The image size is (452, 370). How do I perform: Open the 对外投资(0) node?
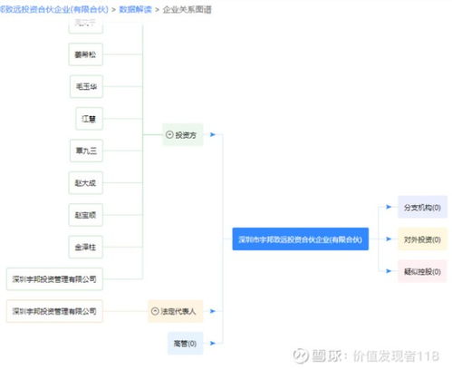coord(422,239)
